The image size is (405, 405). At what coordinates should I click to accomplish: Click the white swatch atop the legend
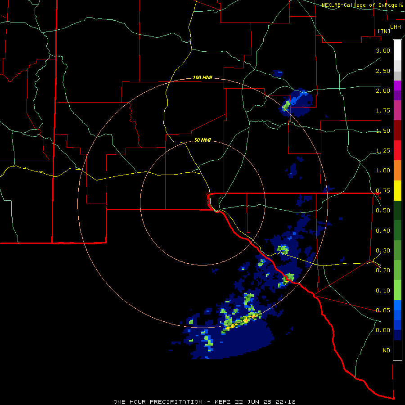tap(397, 50)
